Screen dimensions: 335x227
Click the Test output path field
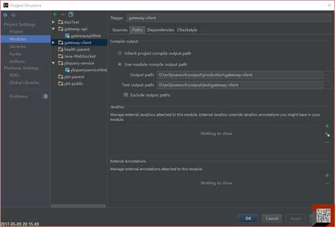pos(240,85)
